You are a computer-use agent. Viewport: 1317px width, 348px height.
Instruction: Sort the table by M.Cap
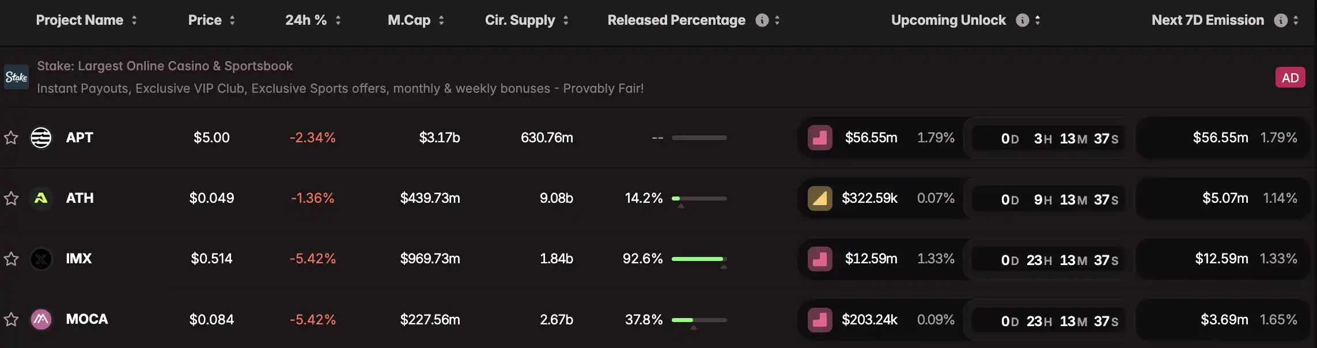click(415, 20)
